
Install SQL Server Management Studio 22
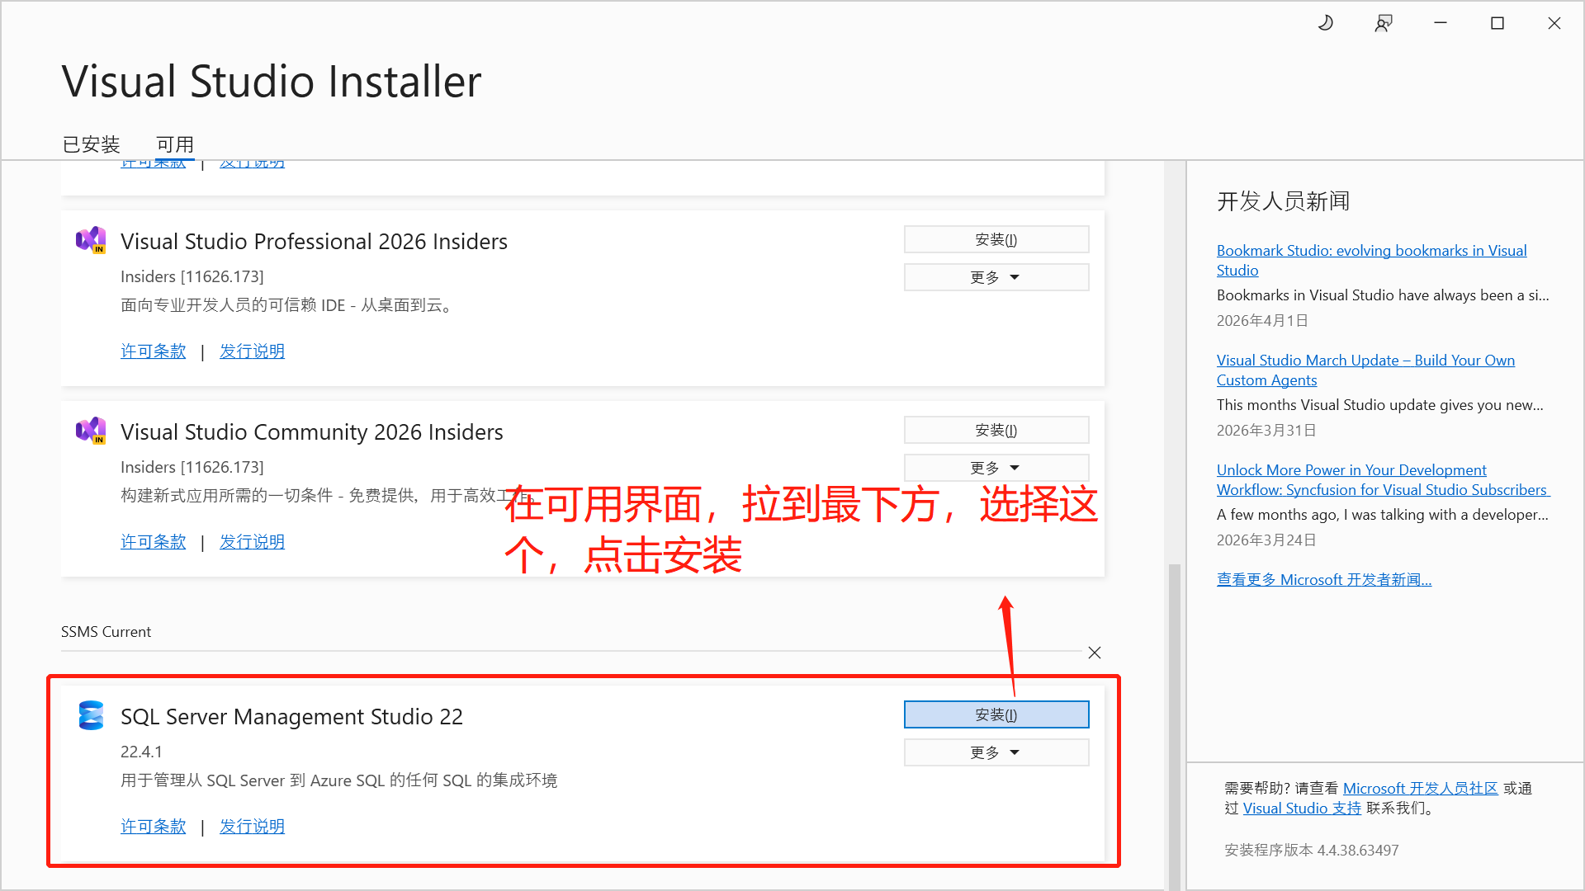(x=996, y=714)
